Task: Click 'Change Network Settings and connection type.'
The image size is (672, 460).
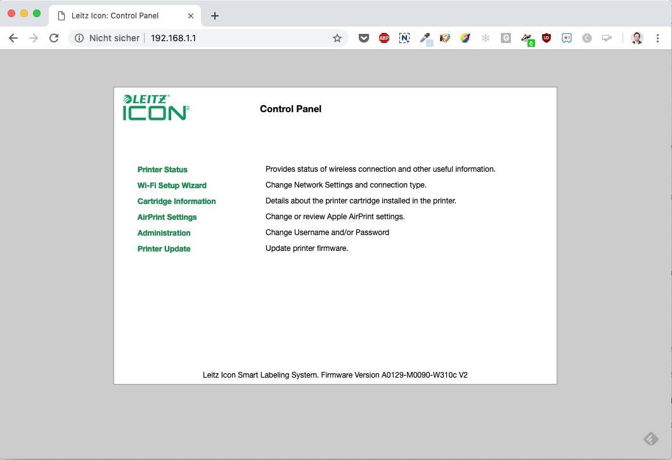Action: coord(346,185)
